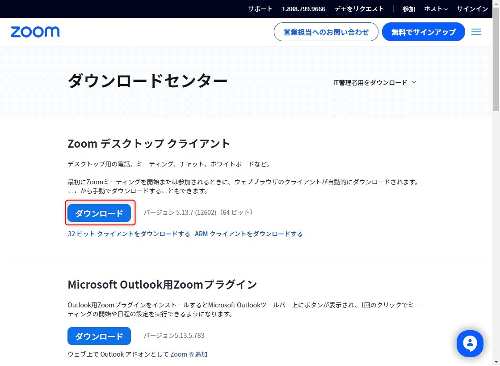Click Zoom デスクトップ クライアント heading
The width and height of the screenshot is (500, 366).
click(149, 144)
